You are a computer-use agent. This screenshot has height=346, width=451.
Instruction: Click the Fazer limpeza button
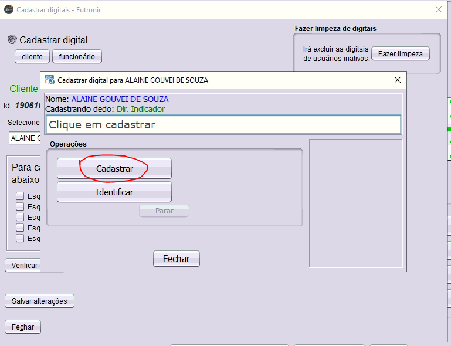tap(400, 53)
